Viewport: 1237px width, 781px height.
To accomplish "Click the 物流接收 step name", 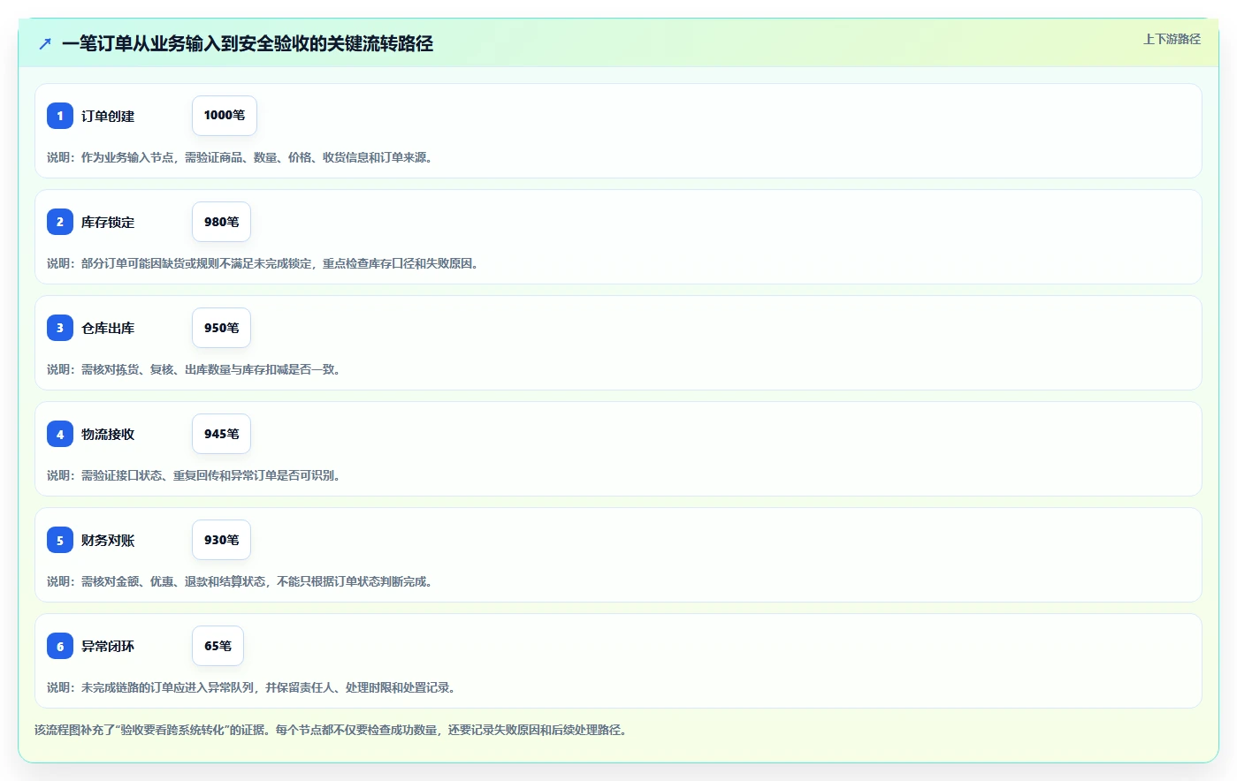I will [x=108, y=434].
